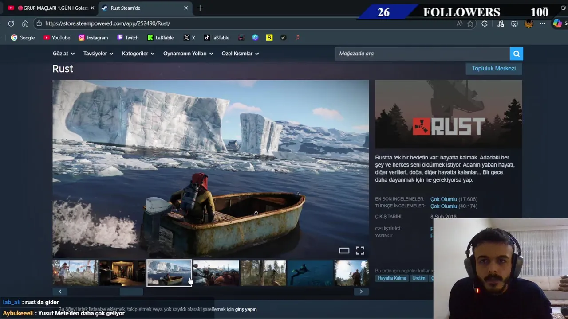568x319 pixels.
Task: Click the Üretim tag
Action: [x=418, y=278]
